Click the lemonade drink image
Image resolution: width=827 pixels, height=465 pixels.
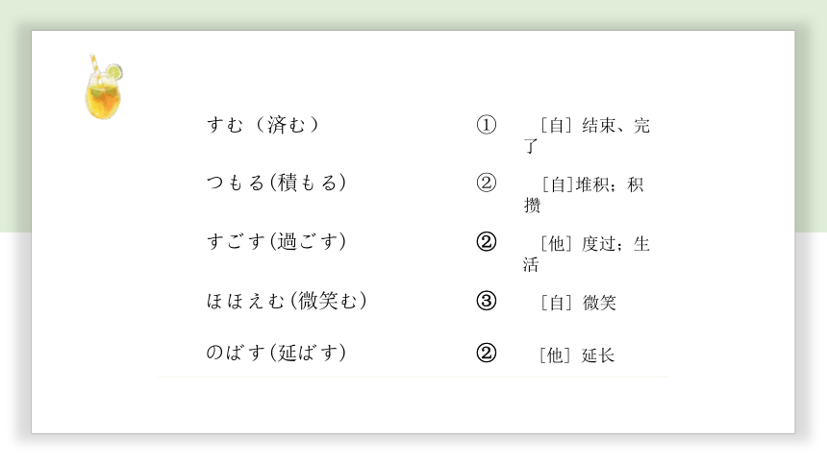click(104, 86)
